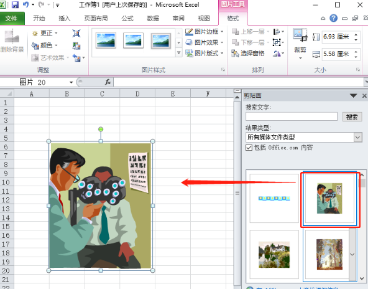This screenshot has height=289, width=368.
Task: Click the fx insert function icon
Action: 108,82
